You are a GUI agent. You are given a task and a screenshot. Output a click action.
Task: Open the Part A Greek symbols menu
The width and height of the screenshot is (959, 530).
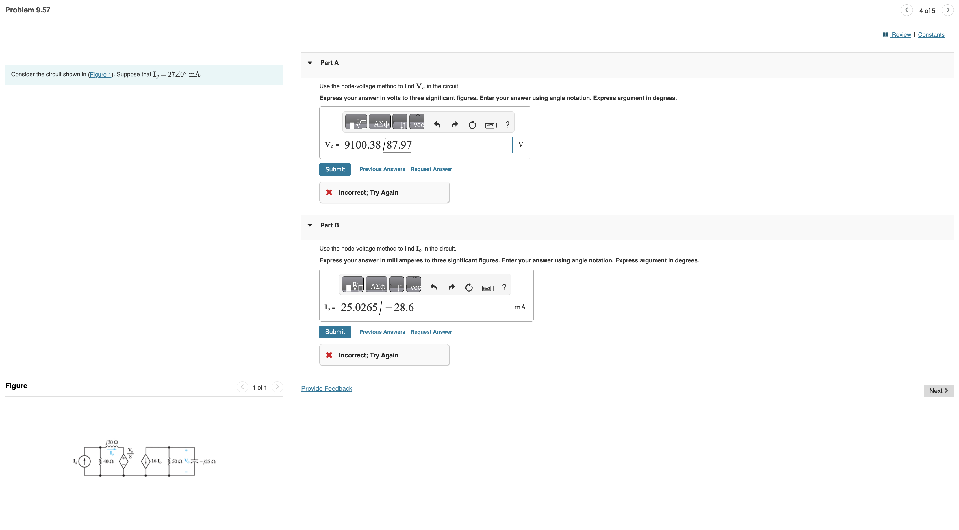click(380, 122)
